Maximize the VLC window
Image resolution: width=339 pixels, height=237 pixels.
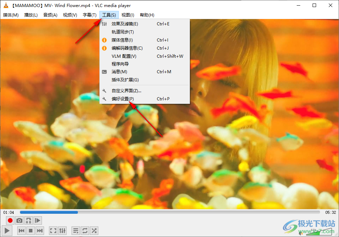pyautogui.click(x=314, y=5)
